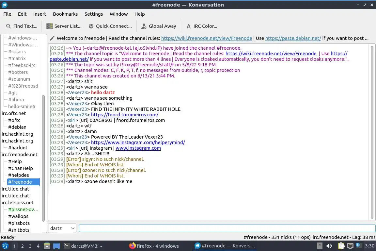Open Find Text search icon
This screenshot has width=376, height=251.
(x=8, y=26)
